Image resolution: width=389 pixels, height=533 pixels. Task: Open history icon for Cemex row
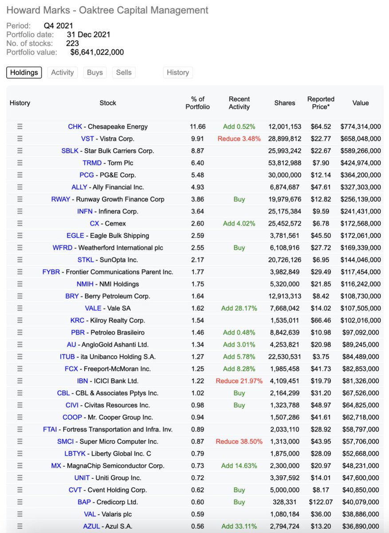(x=20, y=223)
